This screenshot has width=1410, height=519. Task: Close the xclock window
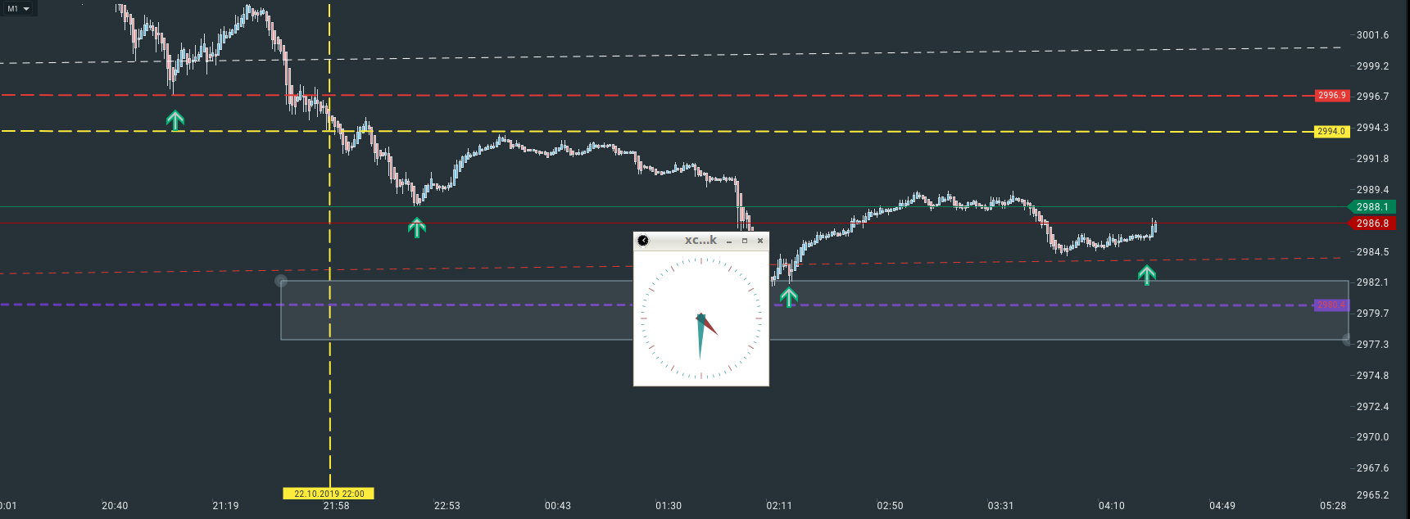760,241
